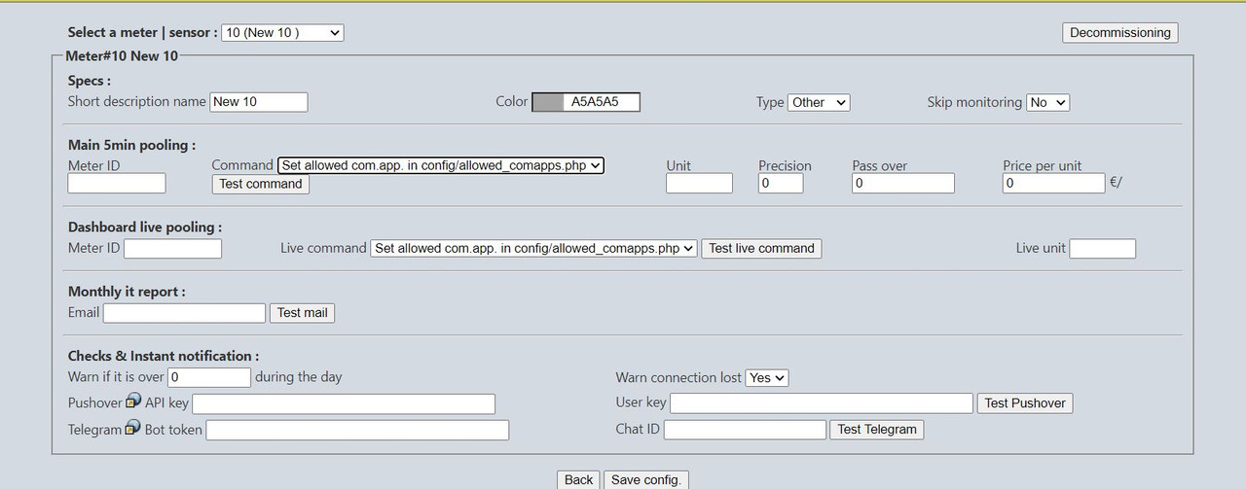
Task: Click the Main 5min pooling Meter ID field
Action: click(x=117, y=183)
